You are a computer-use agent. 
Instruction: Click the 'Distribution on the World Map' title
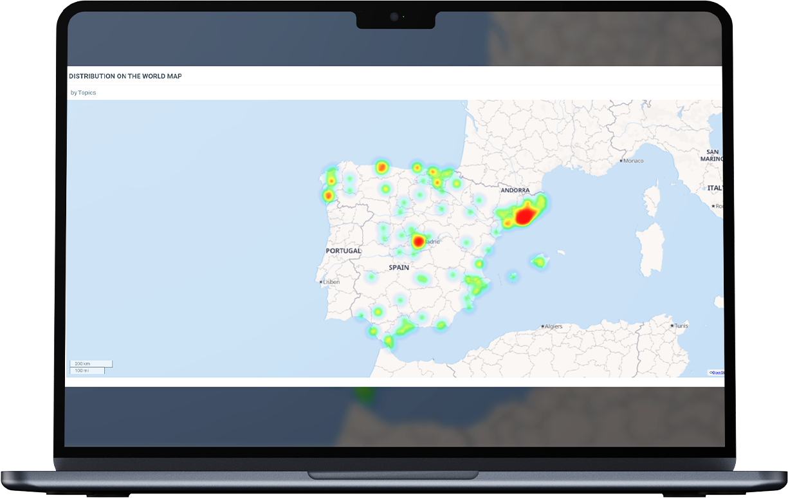click(x=125, y=76)
